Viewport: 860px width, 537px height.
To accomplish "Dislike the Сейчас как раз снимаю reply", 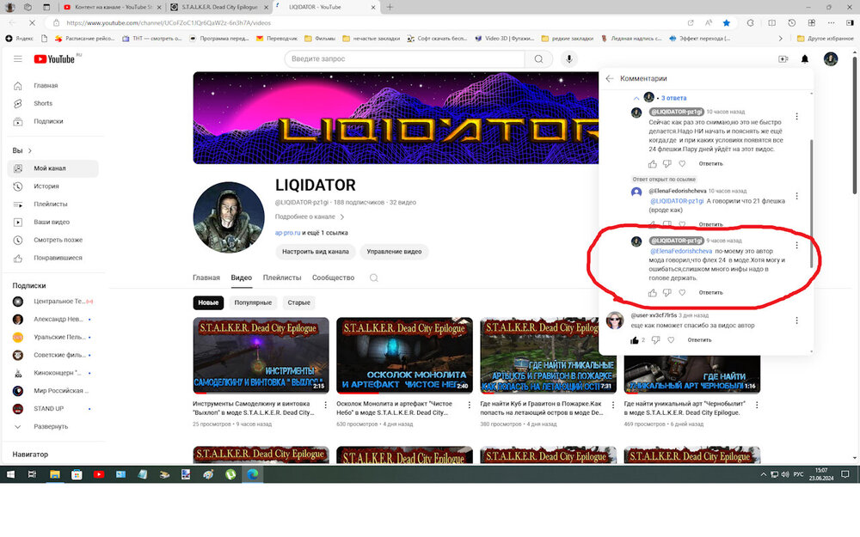I will (x=667, y=164).
